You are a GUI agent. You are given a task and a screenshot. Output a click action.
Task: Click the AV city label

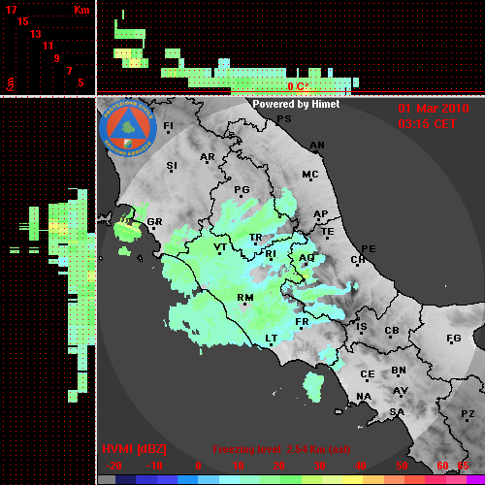(x=401, y=391)
